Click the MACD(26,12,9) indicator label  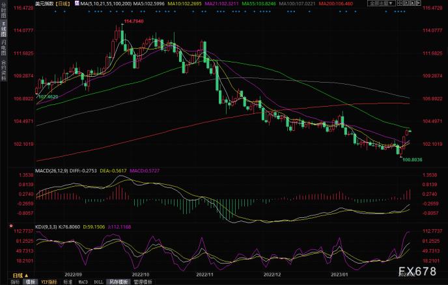pos(51,170)
